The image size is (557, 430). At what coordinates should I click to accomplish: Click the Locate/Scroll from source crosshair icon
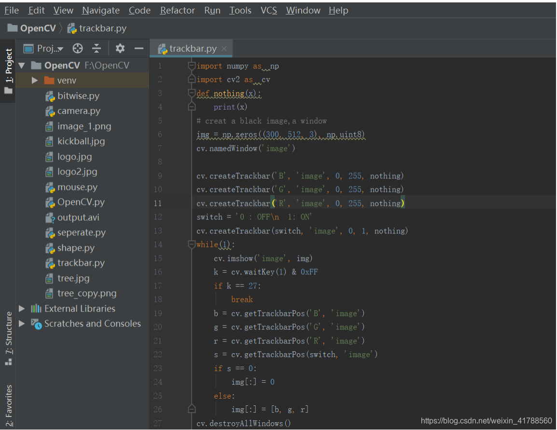click(x=77, y=48)
